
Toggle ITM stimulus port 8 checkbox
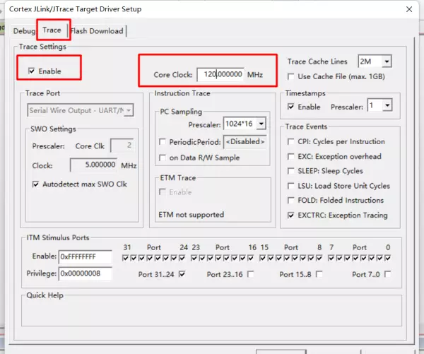(x=319, y=258)
